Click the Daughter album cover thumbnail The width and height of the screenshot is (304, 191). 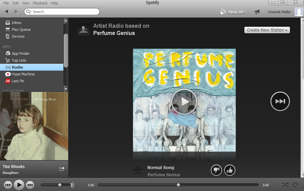[34, 126]
